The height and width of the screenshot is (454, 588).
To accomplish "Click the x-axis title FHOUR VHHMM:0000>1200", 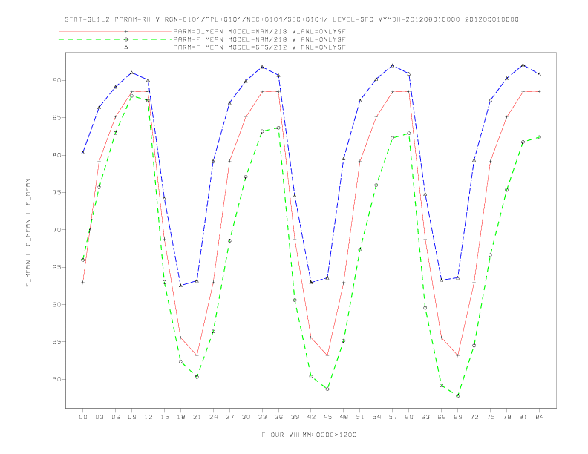I will click(x=309, y=435).
